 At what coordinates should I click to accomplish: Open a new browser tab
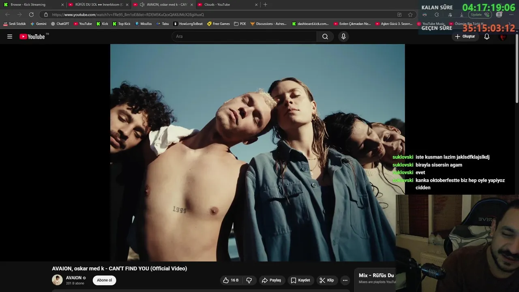click(265, 4)
